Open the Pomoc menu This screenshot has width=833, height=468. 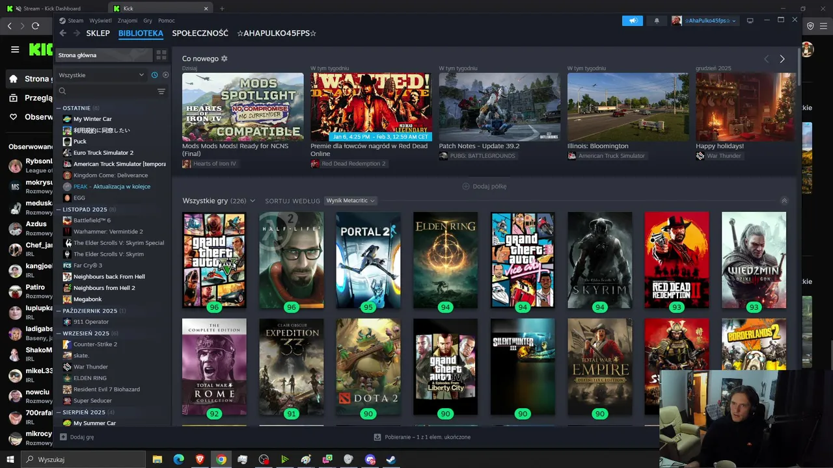click(x=167, y=21)
